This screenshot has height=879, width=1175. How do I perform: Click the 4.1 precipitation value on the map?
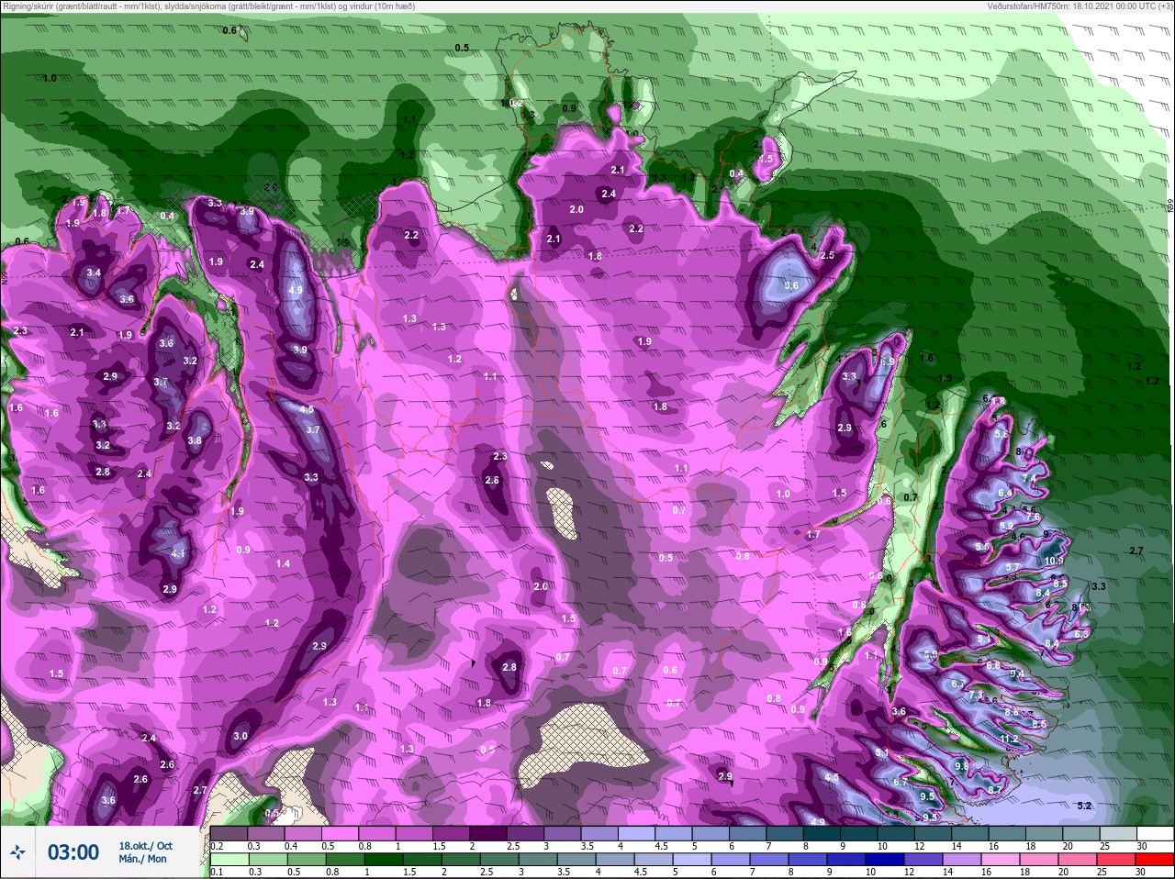click(178, 553)
